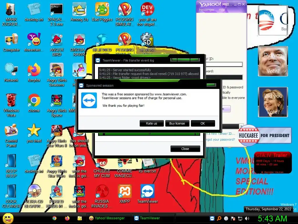The image size is (298, 224).
Task: Open the Among Us desktop icon
Action: (x=79, y=12)
